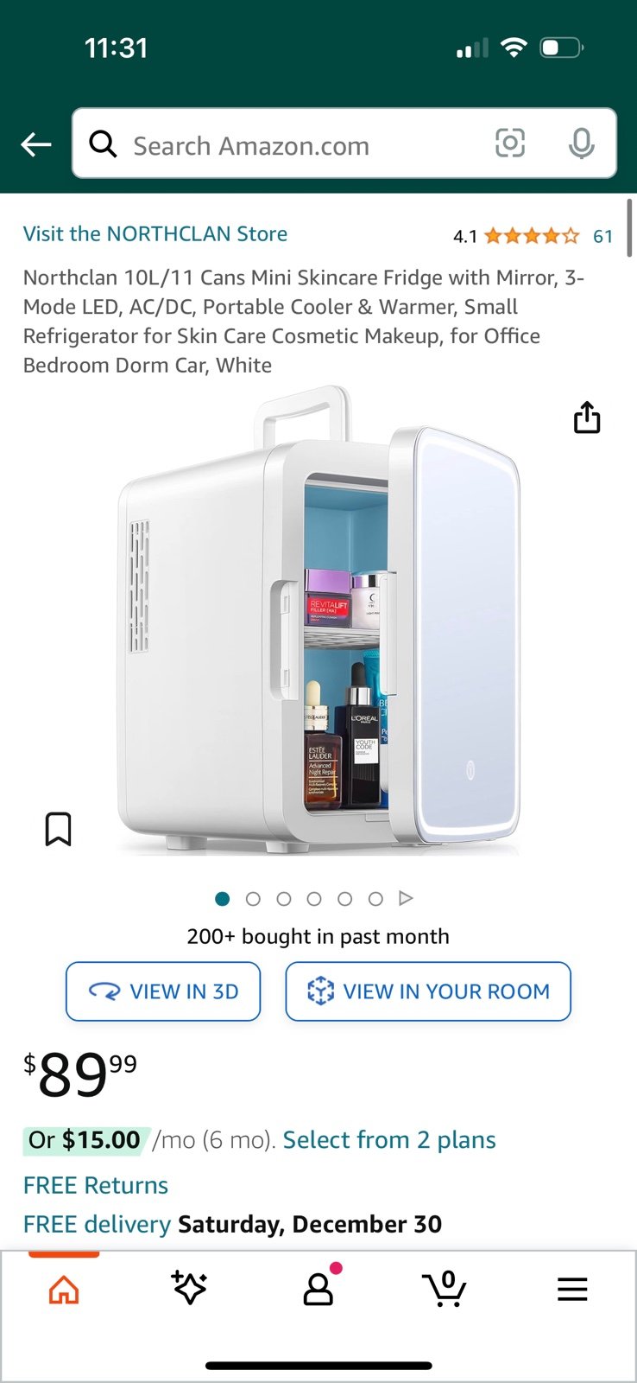This screenshot has width=637, height=1383.
Task: Share this product via share icon
Action: click(x=587, y=417)
